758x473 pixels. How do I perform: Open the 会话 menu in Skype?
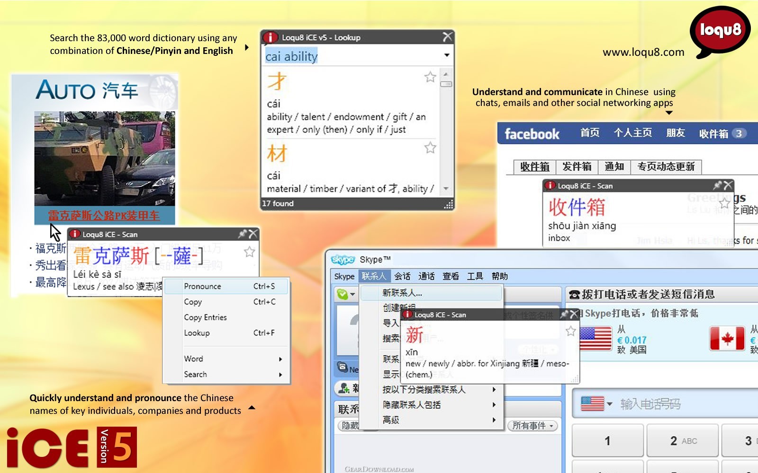[x=403, y=276]
